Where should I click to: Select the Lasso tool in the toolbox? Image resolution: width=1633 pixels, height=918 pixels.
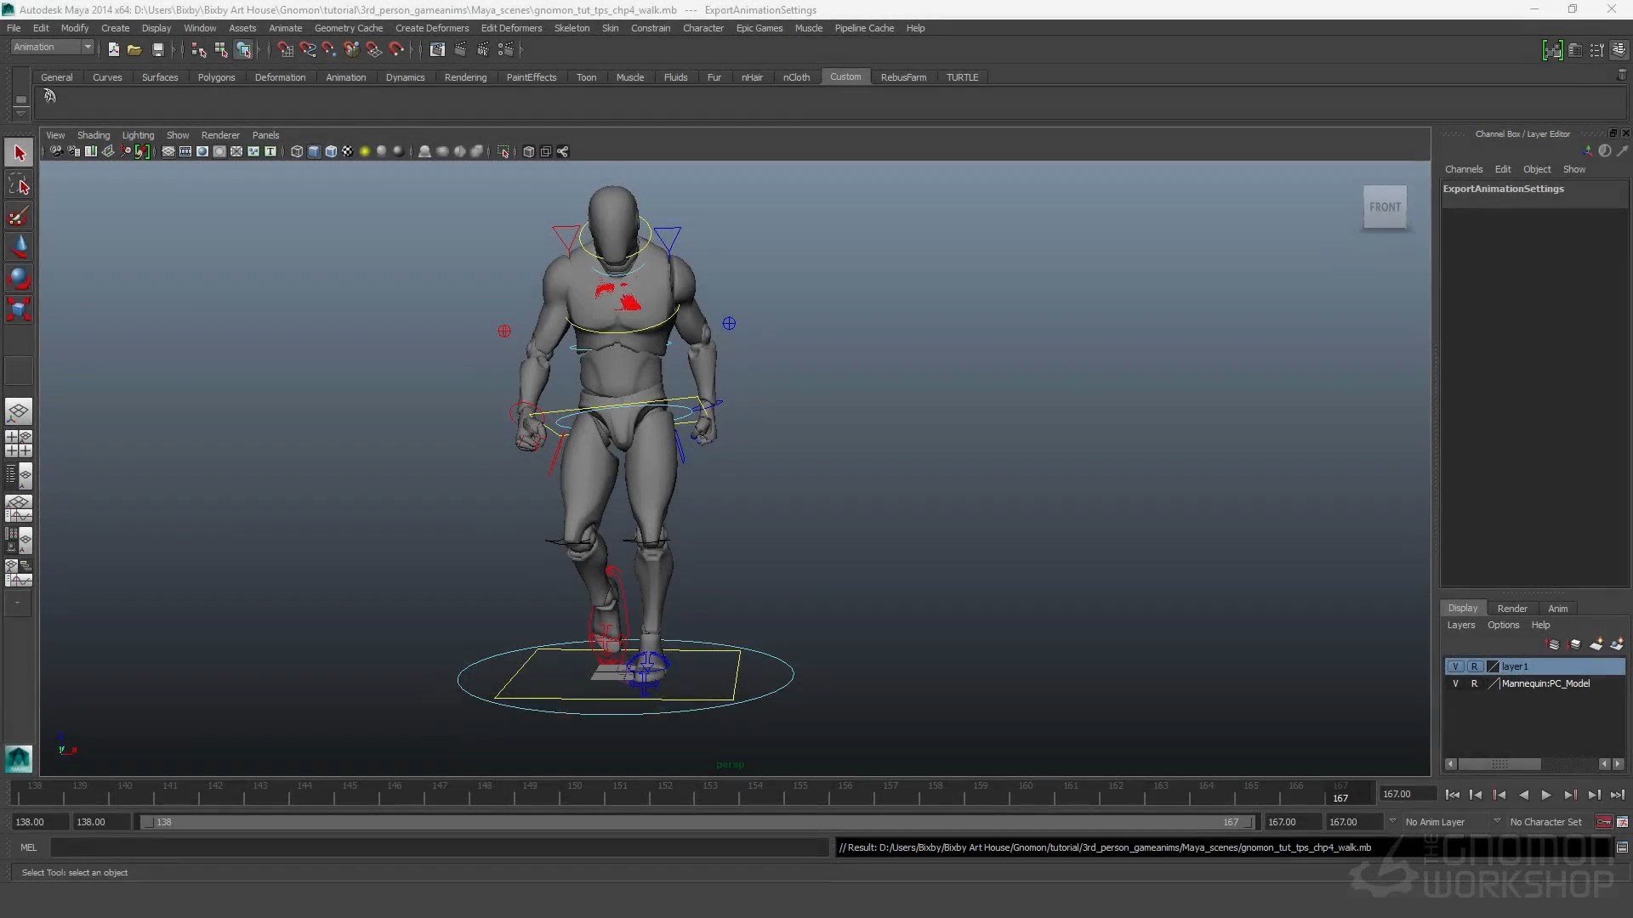[x=19, y=184]
